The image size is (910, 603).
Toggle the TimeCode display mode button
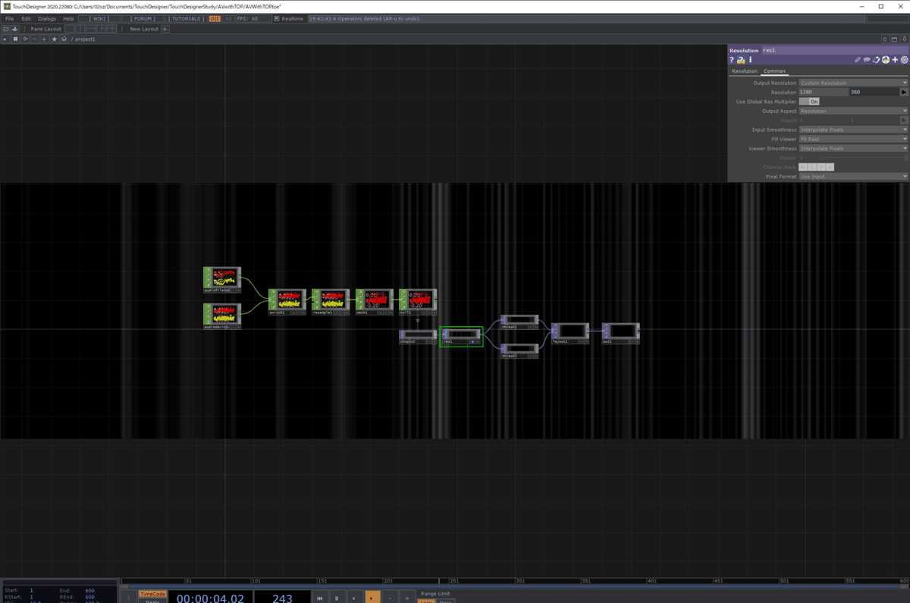point(152,594)
